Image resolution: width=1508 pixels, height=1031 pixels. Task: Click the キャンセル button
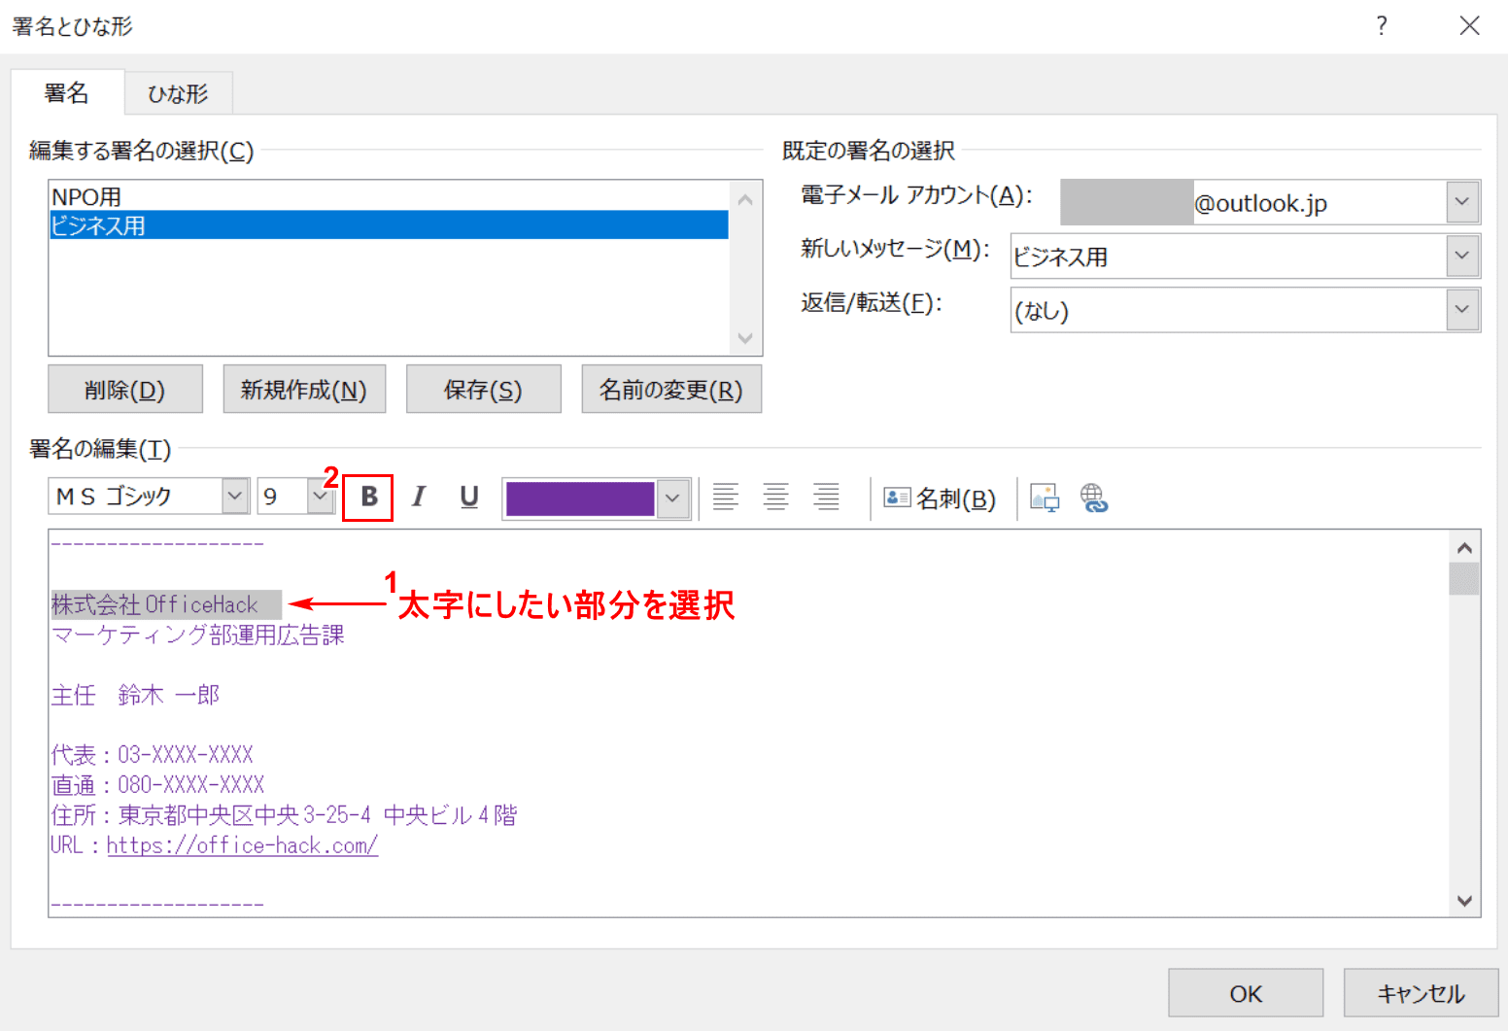[1421, 993]
